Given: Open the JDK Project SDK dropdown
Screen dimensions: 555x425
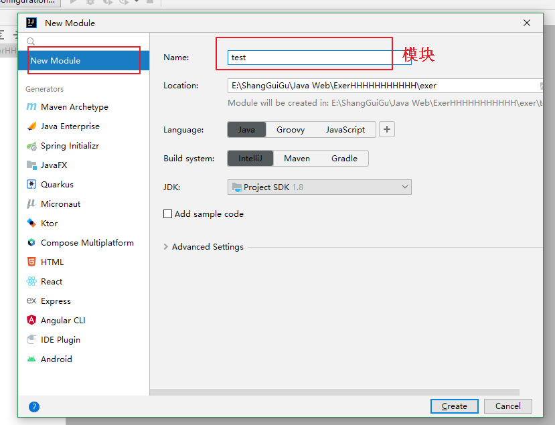Looking at the screenshot, I should click(x=319, y=187).
